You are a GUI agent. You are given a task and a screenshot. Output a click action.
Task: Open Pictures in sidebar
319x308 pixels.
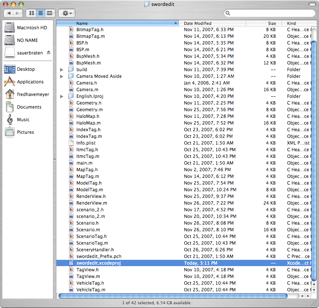[x=20, y=132]
